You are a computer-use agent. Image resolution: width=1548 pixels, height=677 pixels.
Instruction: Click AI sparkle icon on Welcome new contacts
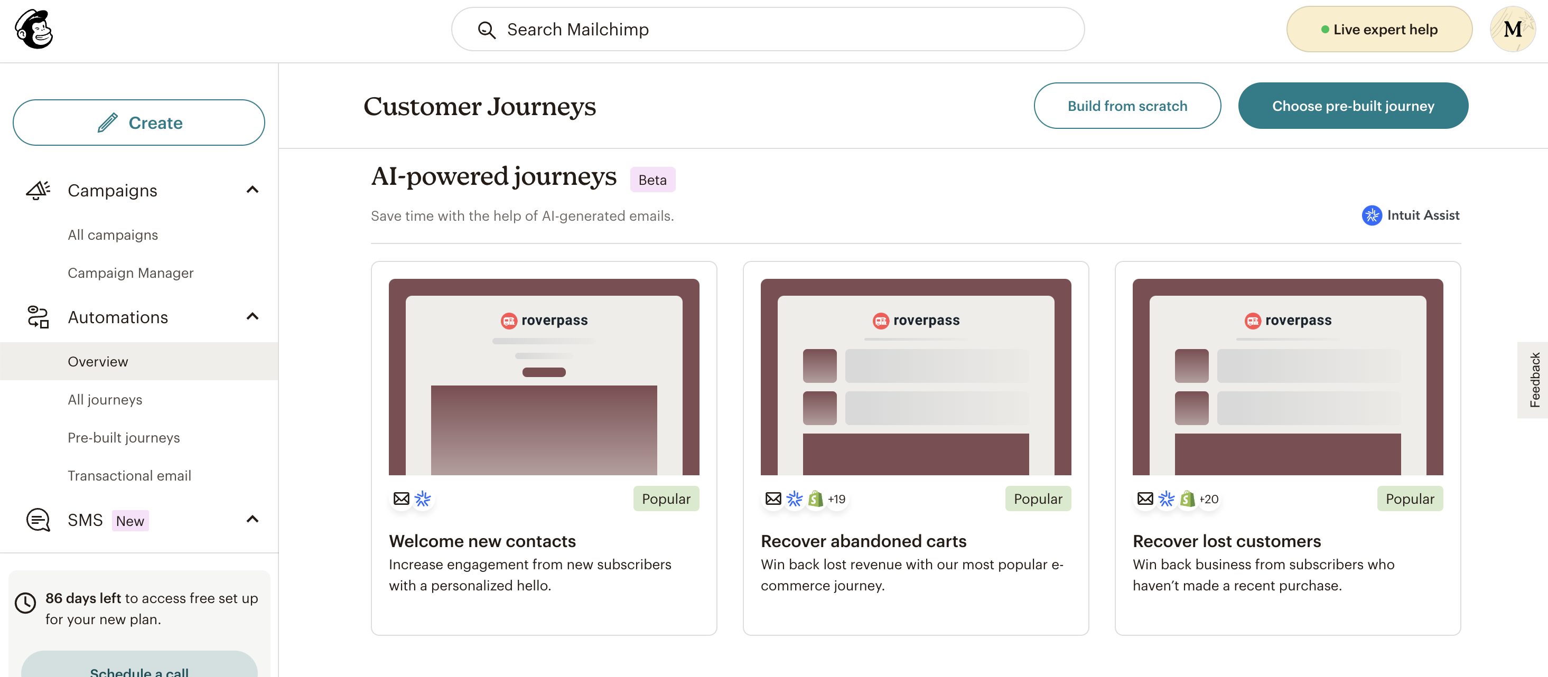click(423, 499)
